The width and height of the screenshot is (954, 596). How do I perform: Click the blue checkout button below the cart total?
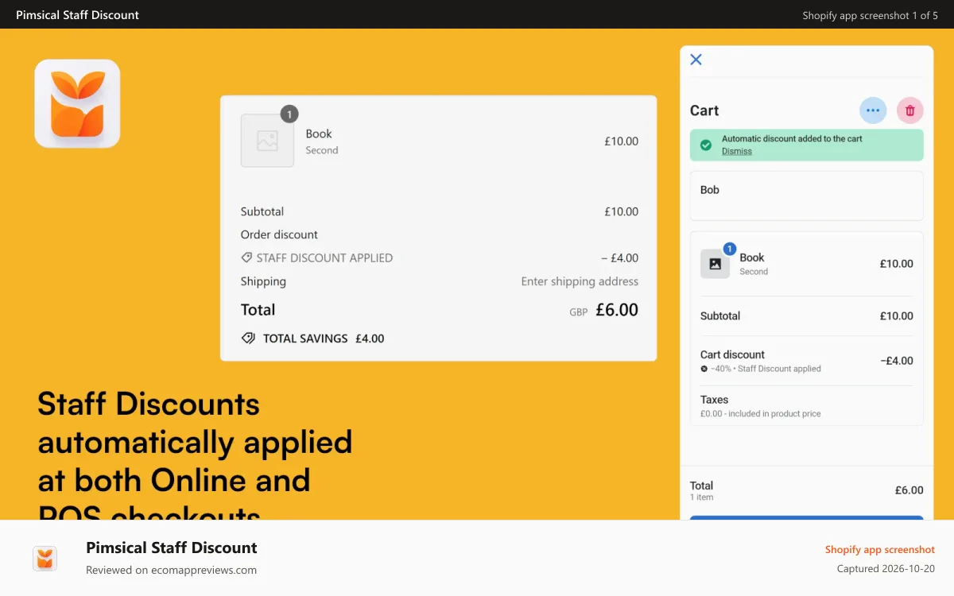point(806,518)
